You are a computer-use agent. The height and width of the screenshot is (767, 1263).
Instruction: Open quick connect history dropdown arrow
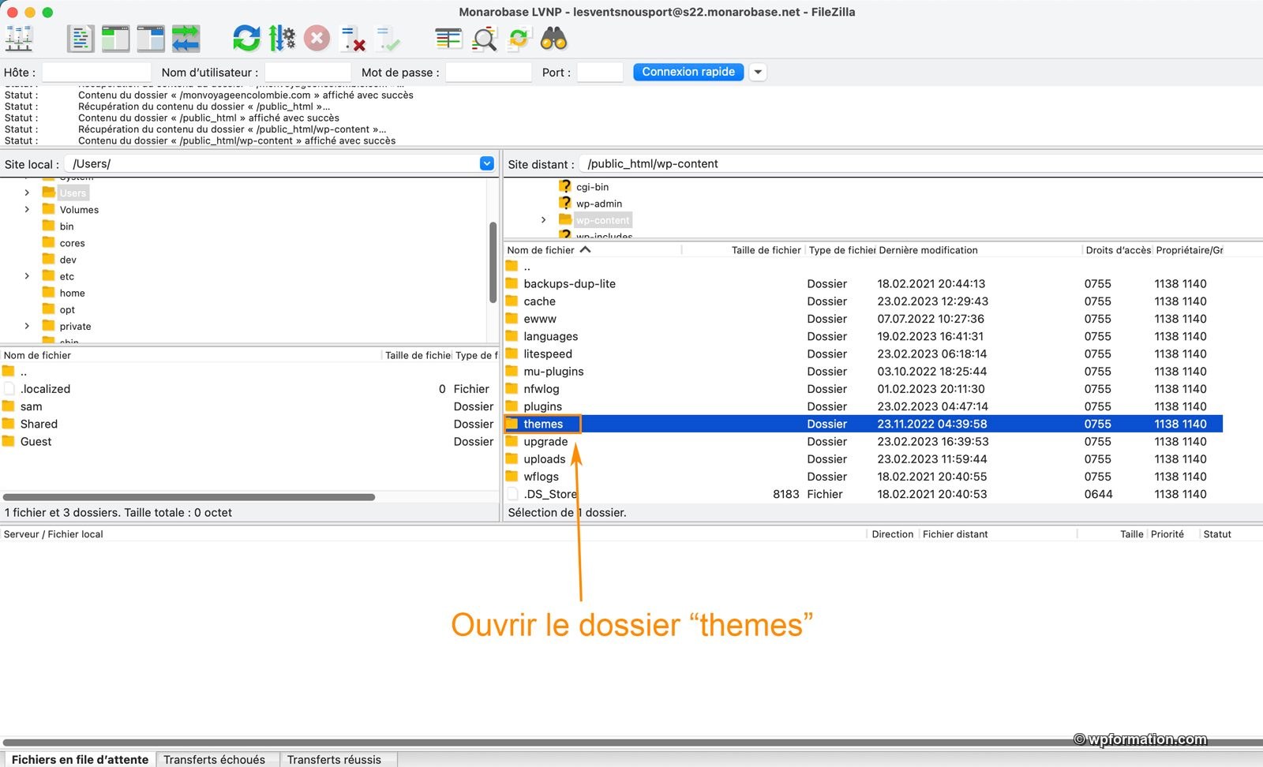coord(758,72)
